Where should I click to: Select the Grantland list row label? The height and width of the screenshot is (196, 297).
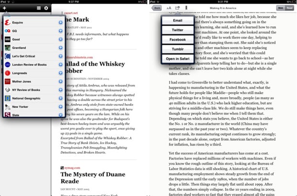click(19, 48)
